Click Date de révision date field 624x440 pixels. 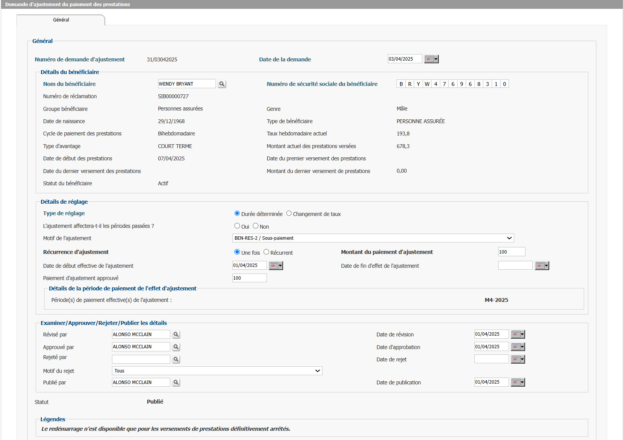coord(491,334)
